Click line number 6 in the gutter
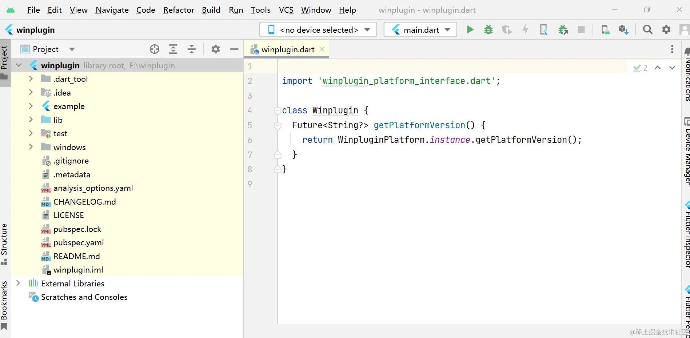 click(x=250, y=140)
